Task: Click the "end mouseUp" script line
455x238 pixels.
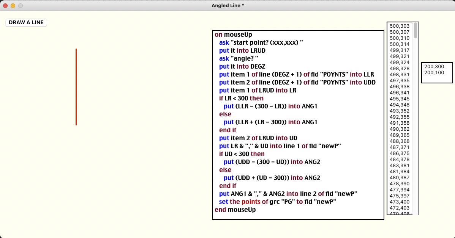Action: [235, 210]
